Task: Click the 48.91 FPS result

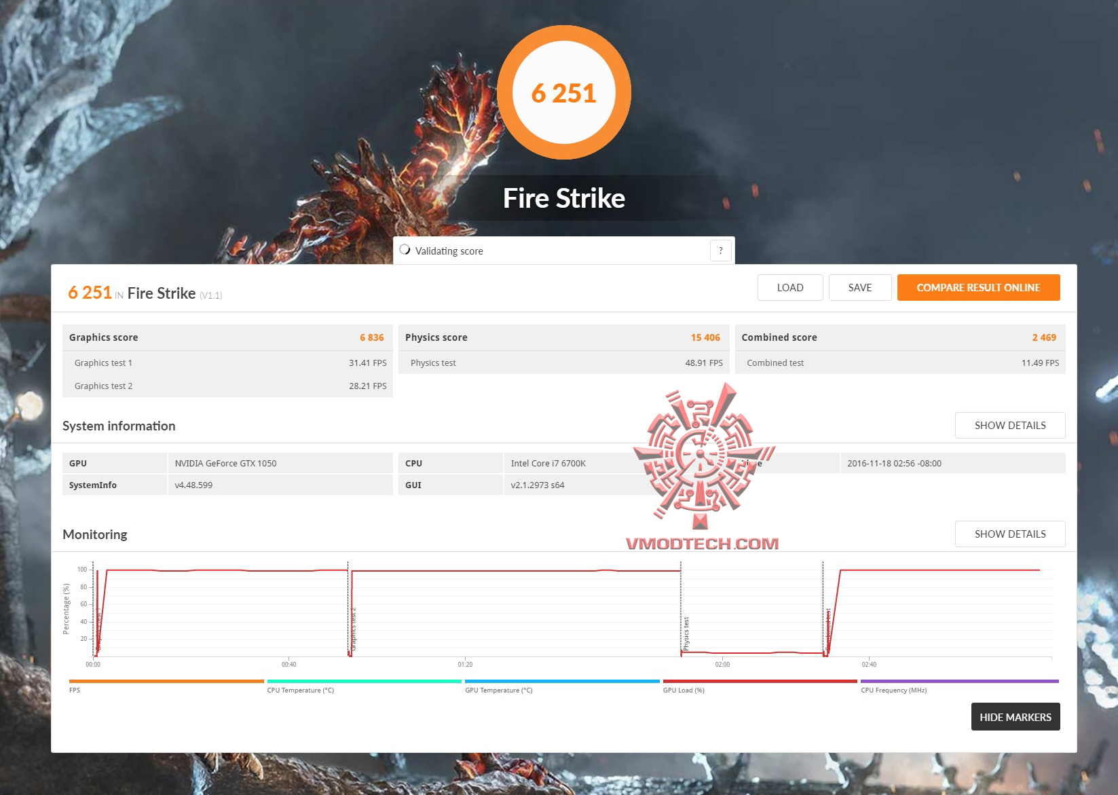Action: 704,363
